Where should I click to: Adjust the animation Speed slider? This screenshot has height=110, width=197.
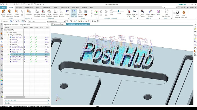(119, 11)
